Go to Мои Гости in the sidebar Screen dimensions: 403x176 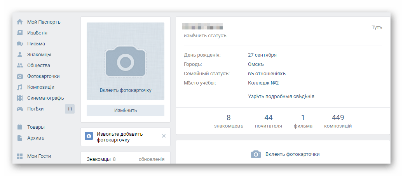point(39,156)
